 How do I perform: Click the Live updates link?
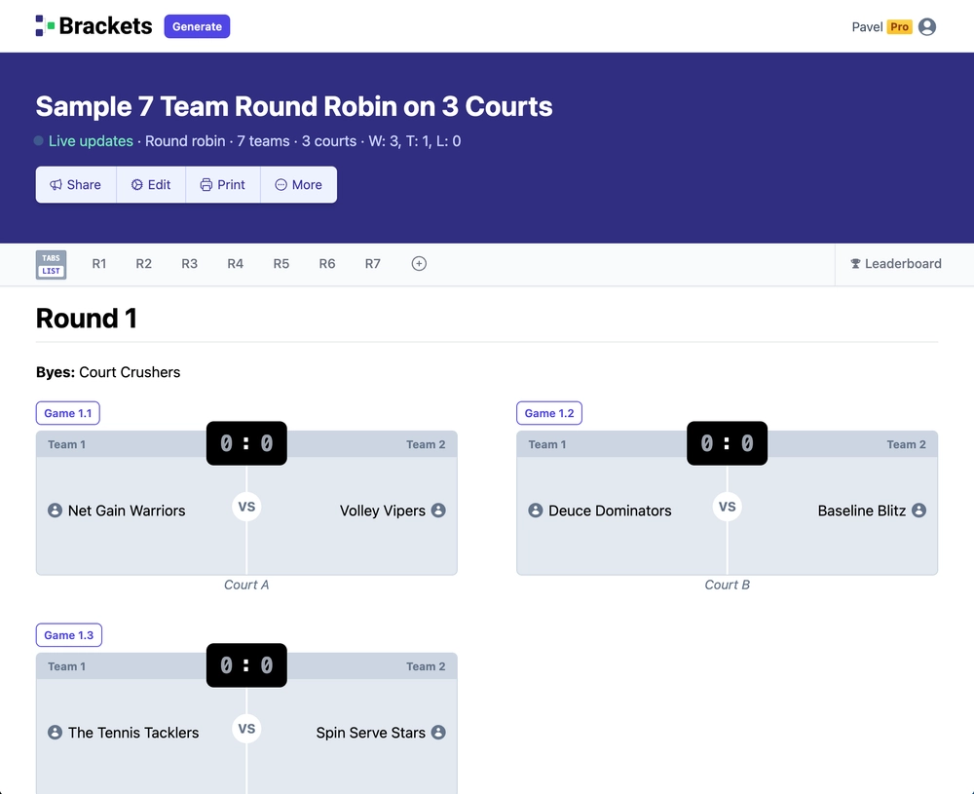[91, 141]
